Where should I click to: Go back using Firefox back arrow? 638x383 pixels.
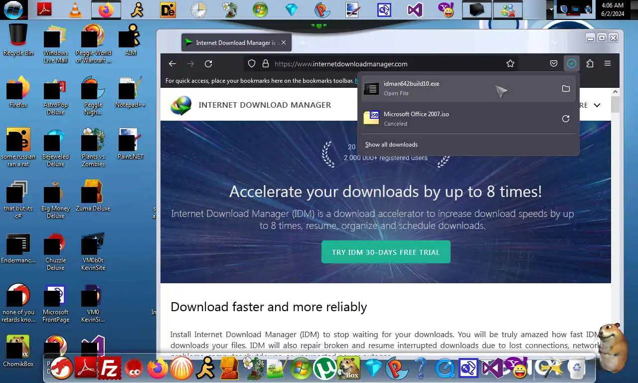(172, 63)
